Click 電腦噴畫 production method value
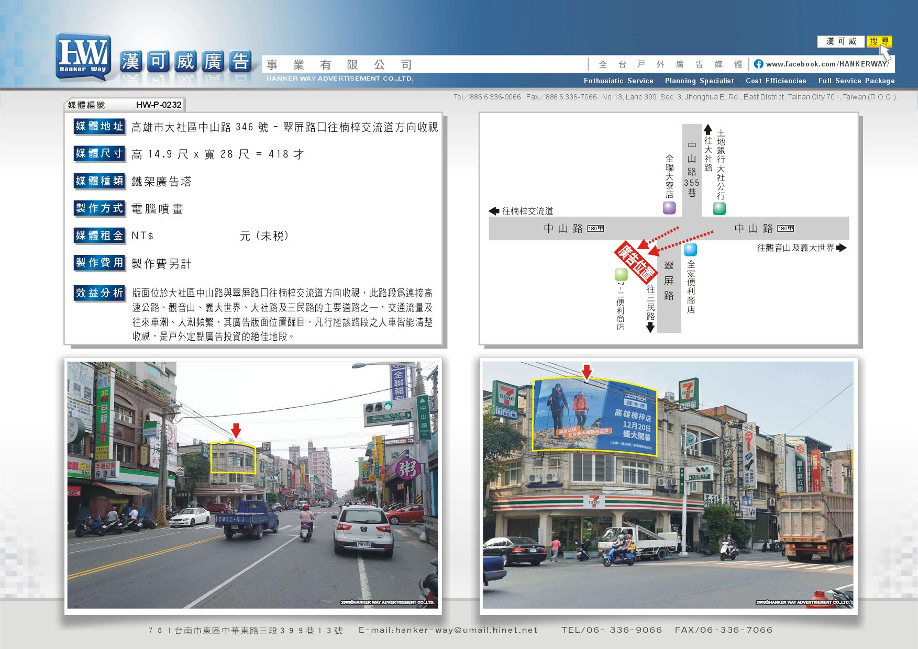 (157, 209)
